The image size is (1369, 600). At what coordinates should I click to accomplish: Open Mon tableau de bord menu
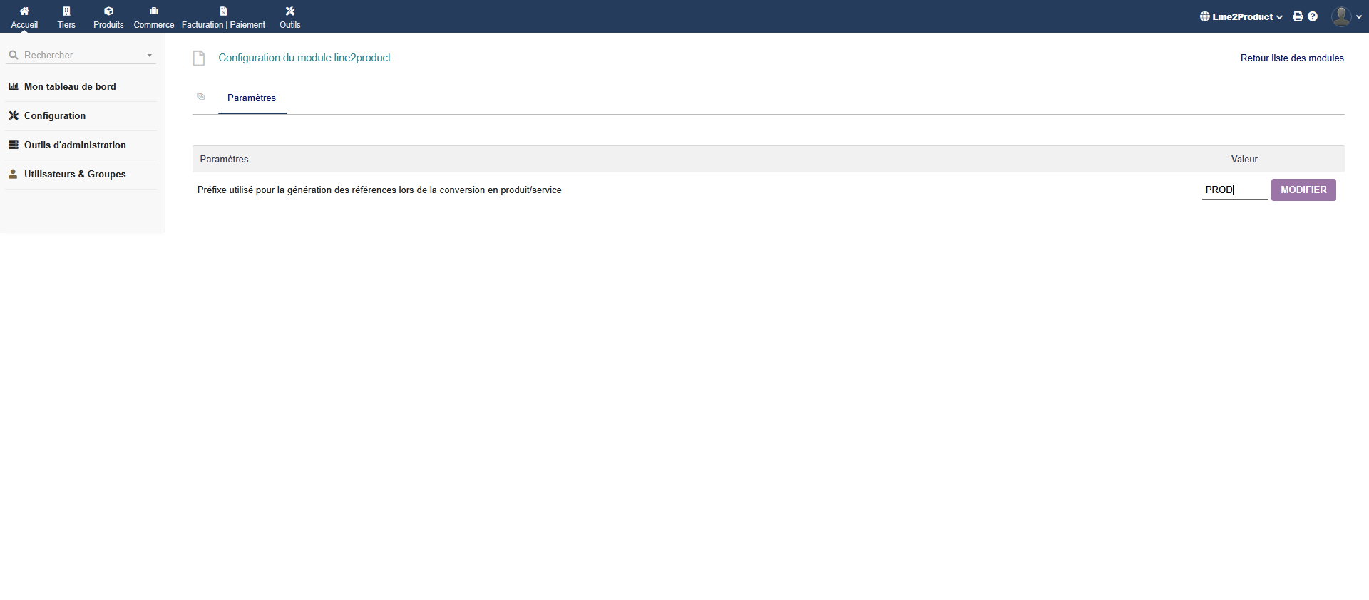click(70, 86)
